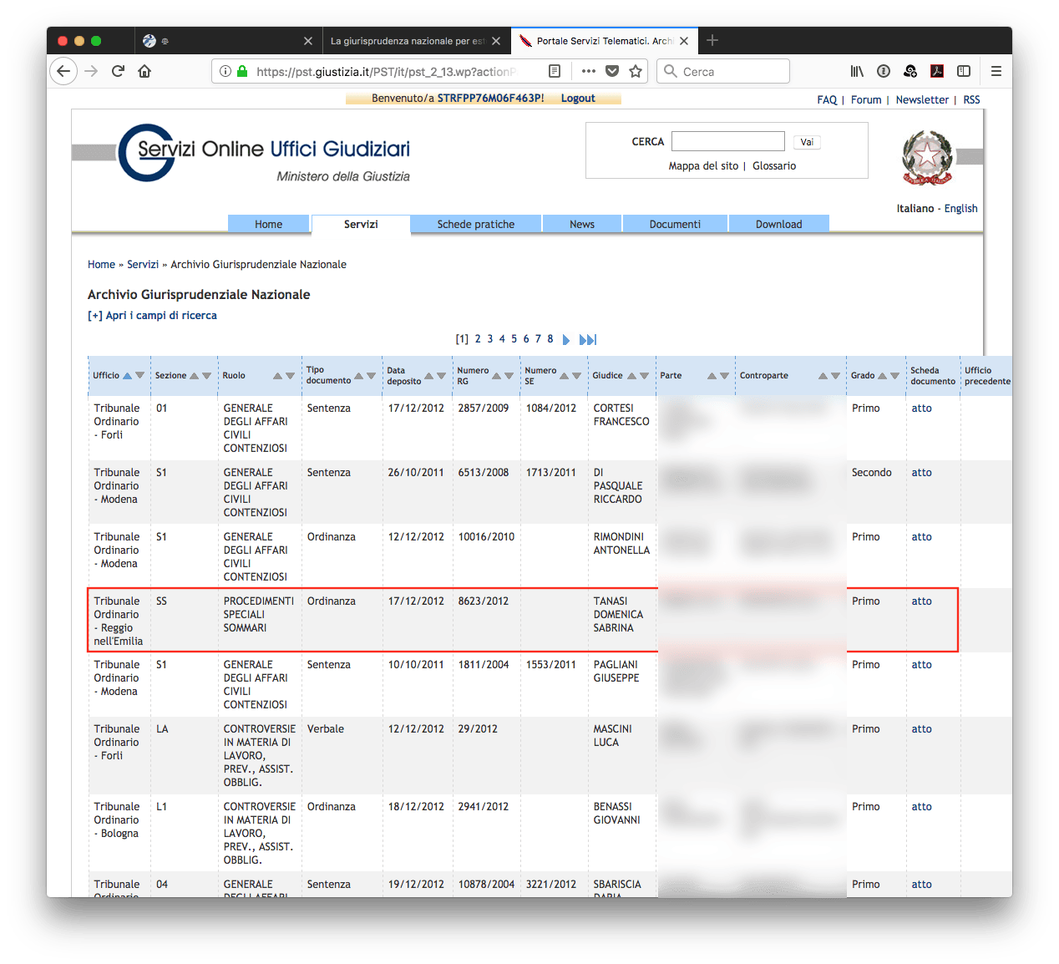Toggle the sidebar icon in Firefox toolbar
Image resolution: width=1059 pixels, height=964 pixels.
964,71
